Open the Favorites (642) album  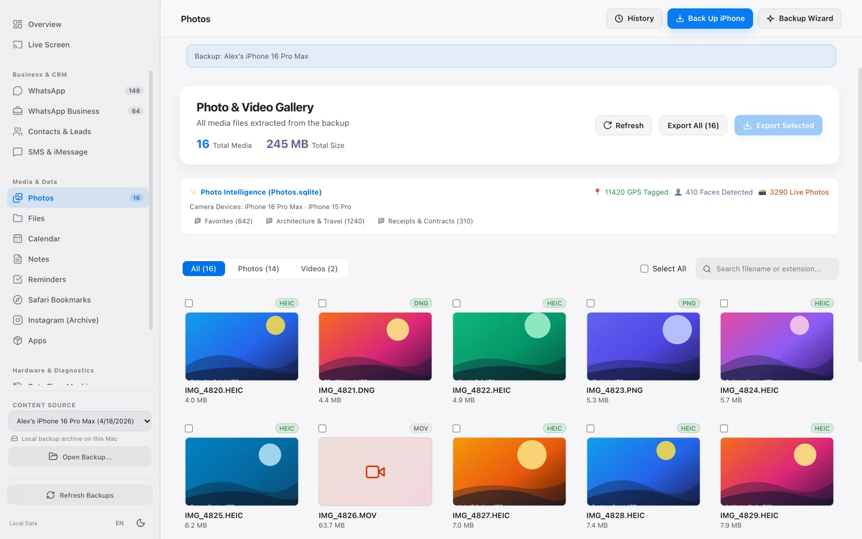tap(223, 221)
